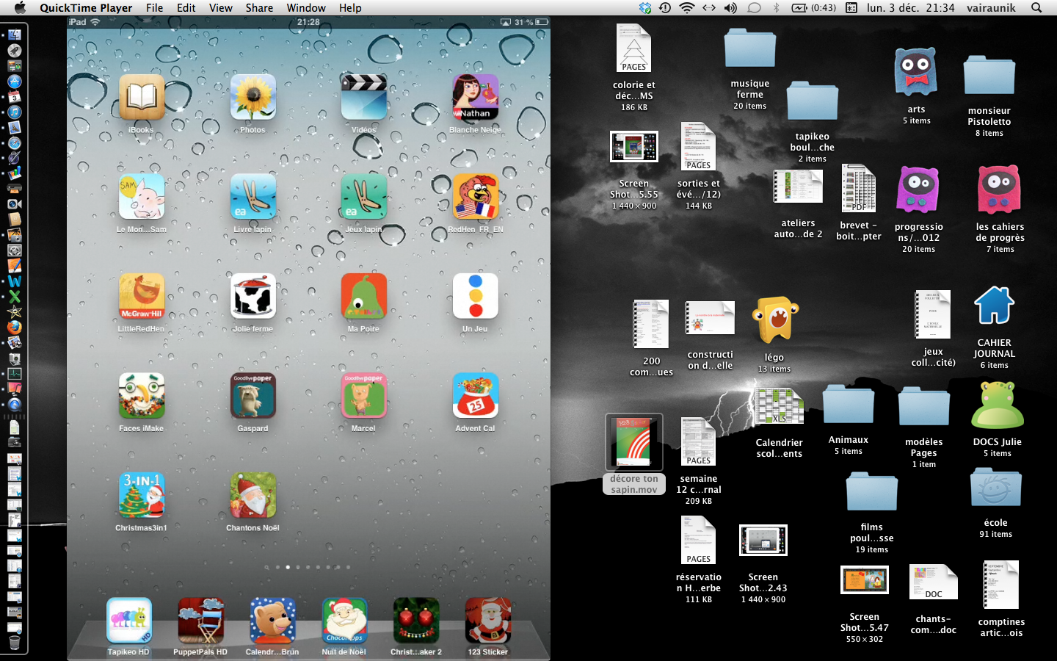Image resolution: width=1057 pixels, height=661 pixels.
Task: Open the Share menu
Action: click(x=259, y=8)
